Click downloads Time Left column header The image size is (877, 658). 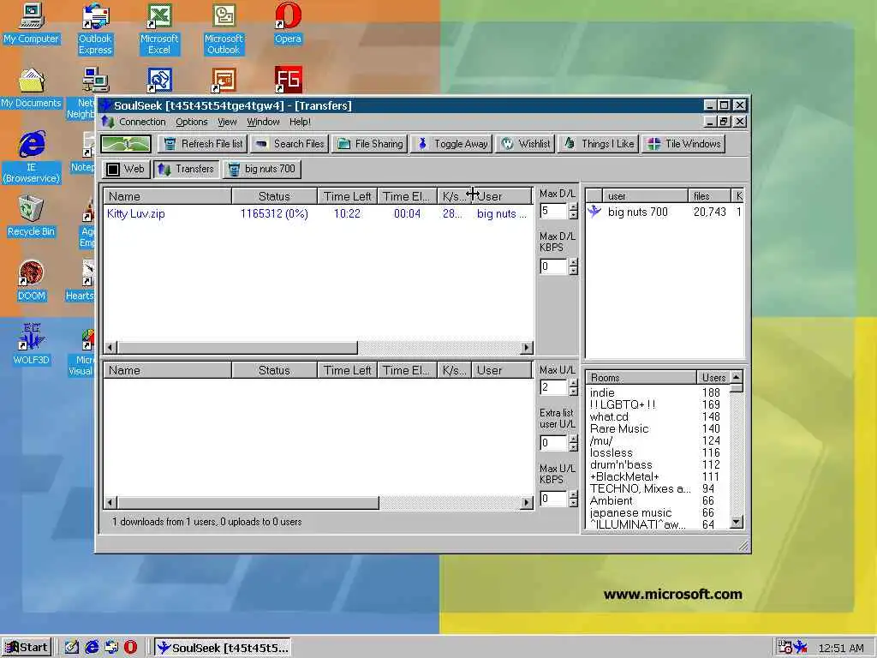click(348, 196)
